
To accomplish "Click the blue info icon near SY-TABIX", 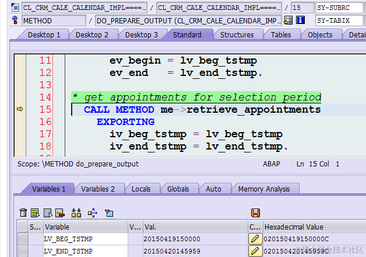I will [300, 20].
